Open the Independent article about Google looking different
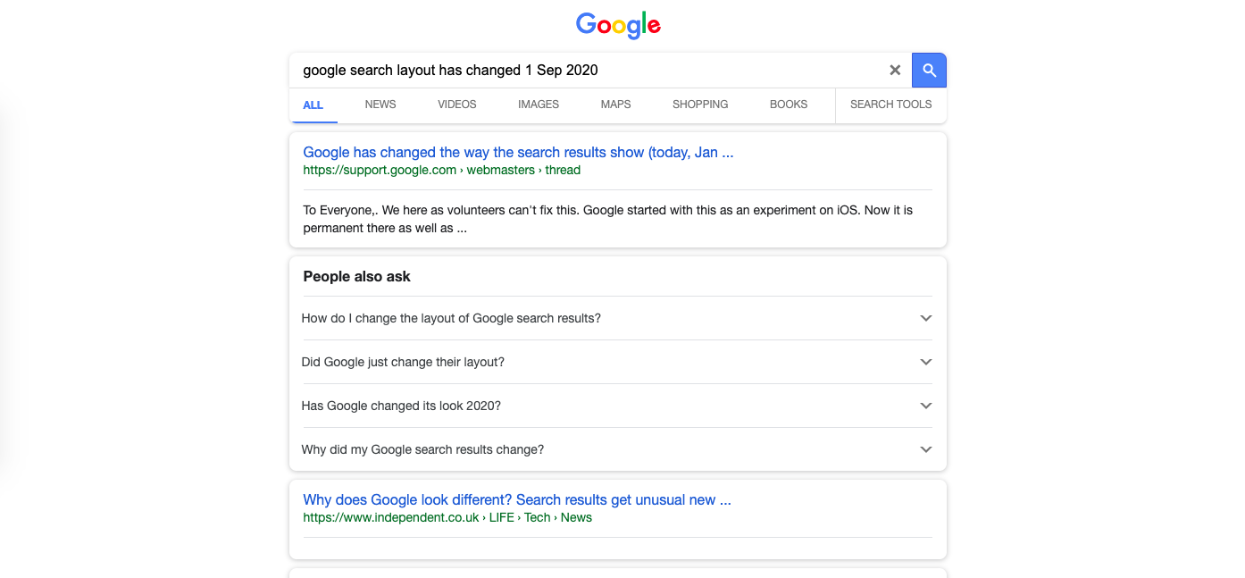This screenshot has width=1245, height=578. pos(516,499)
